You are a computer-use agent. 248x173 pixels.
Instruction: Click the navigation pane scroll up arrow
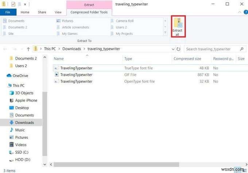(45, 57)
